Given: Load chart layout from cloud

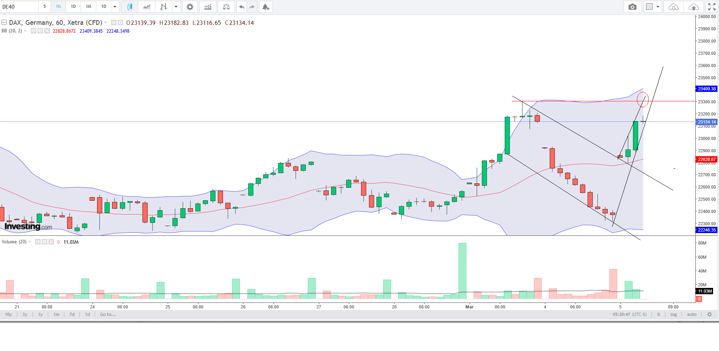Looking at the screenshot, I should click(x=673, y=7).
